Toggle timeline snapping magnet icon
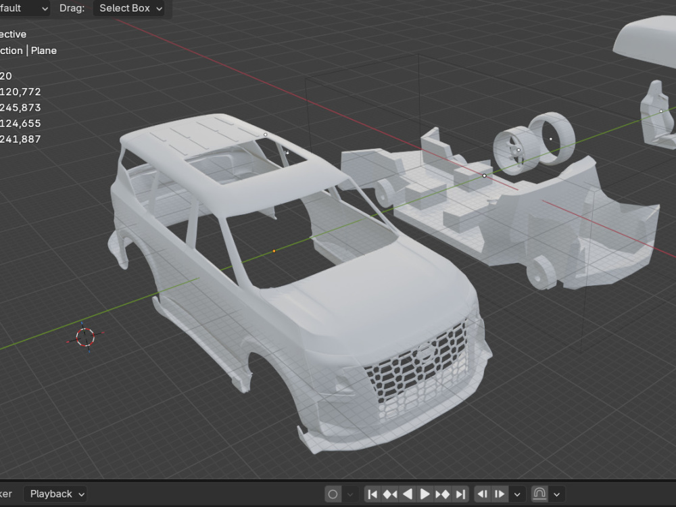Image resolution: width=676 pixels, height=507 pixels. 539,494
